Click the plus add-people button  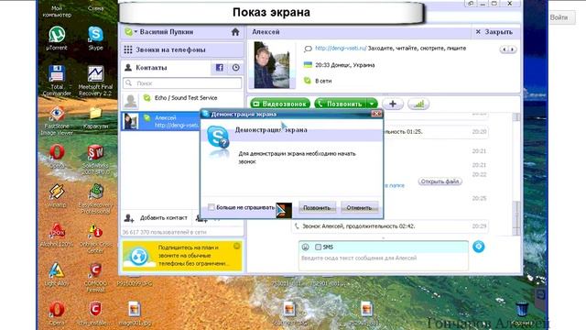tap(393, 104)
